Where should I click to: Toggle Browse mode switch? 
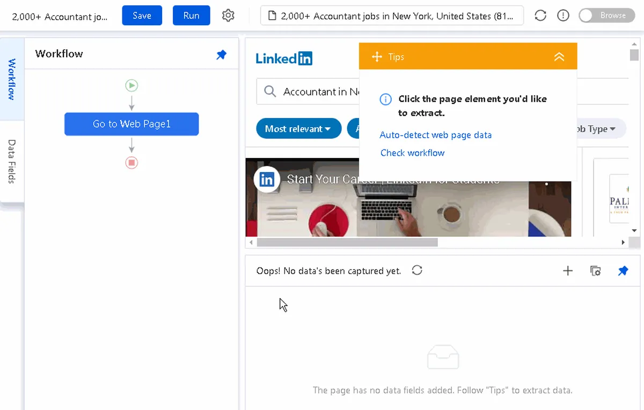pos(606,16)
